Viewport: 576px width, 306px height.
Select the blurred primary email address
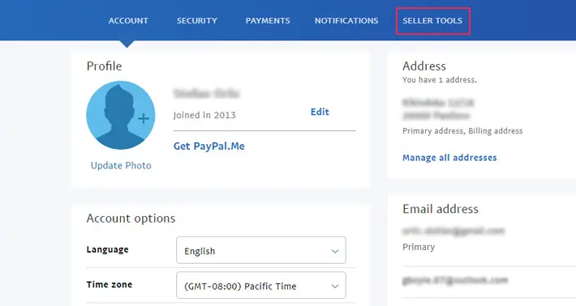tap(453, 231)
